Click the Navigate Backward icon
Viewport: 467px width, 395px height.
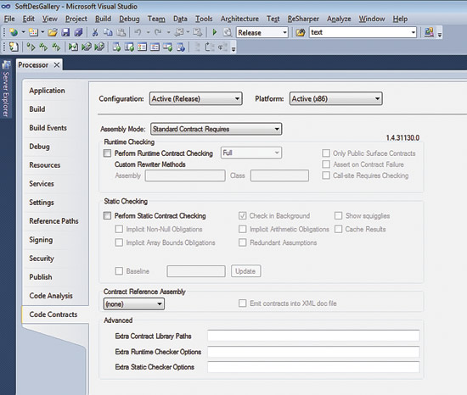[x=178, y=32]
